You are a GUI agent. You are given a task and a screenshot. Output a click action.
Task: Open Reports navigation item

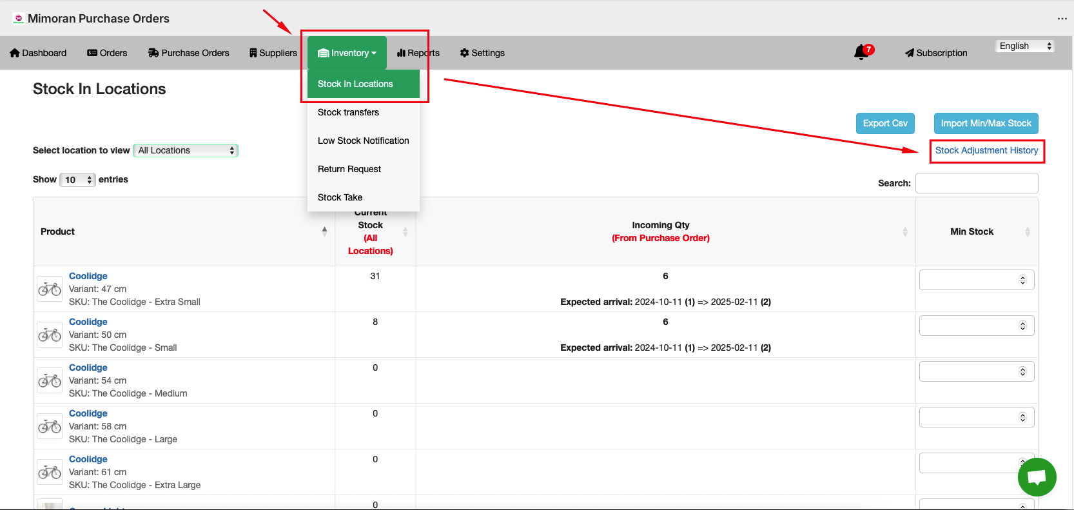[x=418, y=53]
